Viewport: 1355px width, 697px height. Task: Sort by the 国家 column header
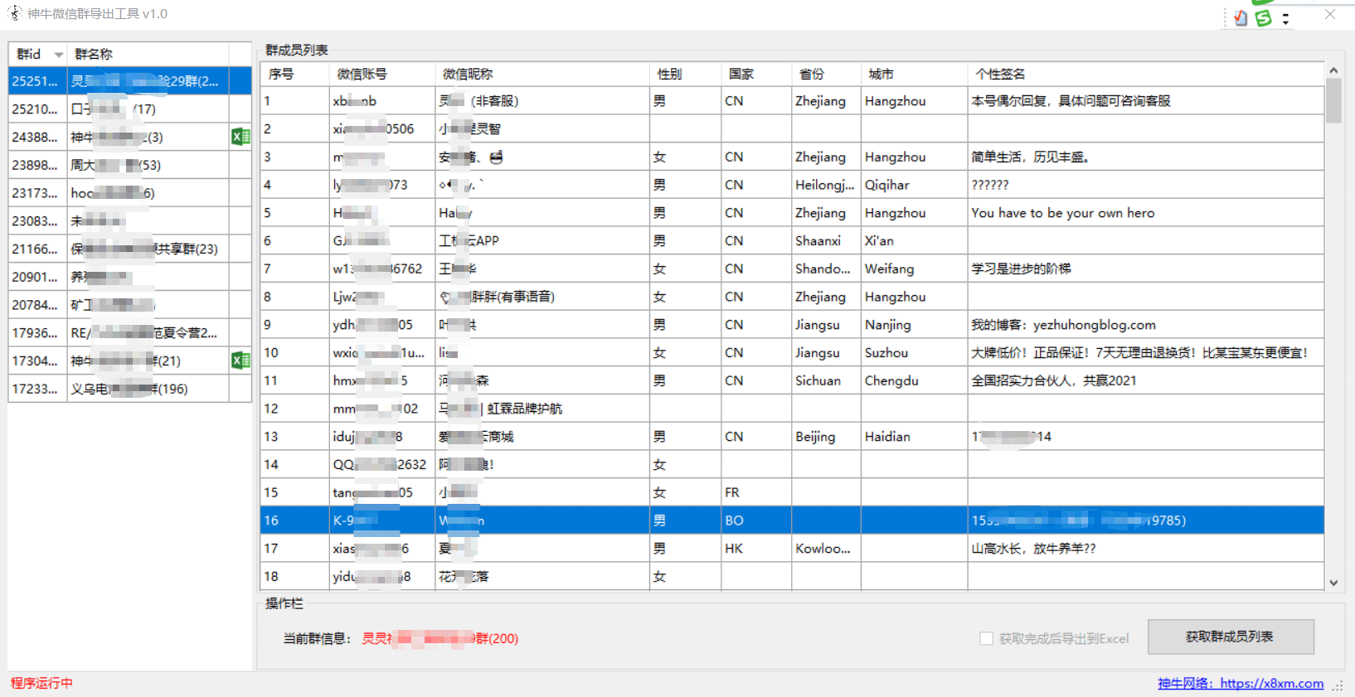coord(756,74)
